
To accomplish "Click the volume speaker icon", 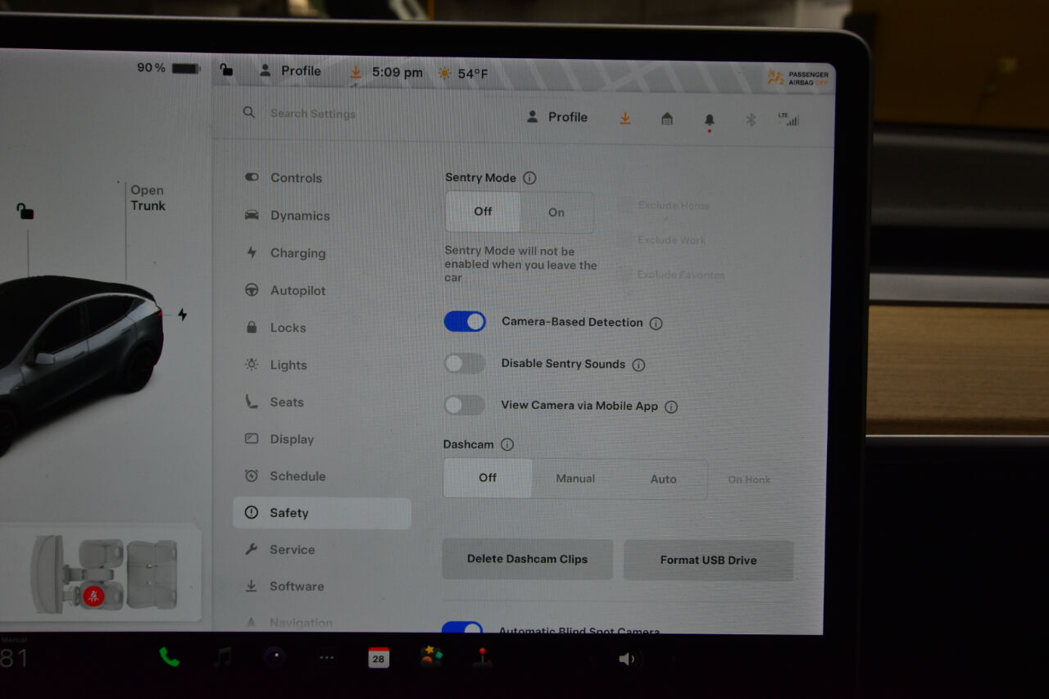I will pyautogui.click(x=627, y=659).
